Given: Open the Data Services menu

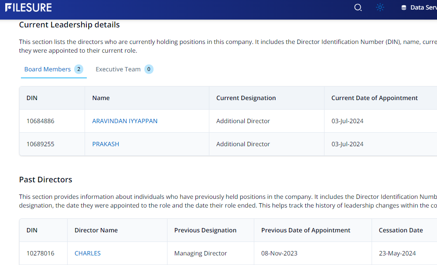Looking at the screenshot, I should pos(419,7).
